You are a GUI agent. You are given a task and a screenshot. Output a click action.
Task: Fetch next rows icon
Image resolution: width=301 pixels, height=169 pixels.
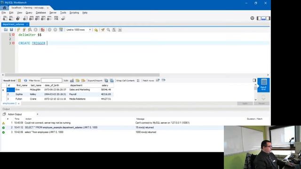coord(158,80)
